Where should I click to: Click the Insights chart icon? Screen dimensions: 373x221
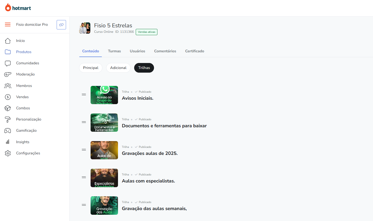tap(8, 142)
